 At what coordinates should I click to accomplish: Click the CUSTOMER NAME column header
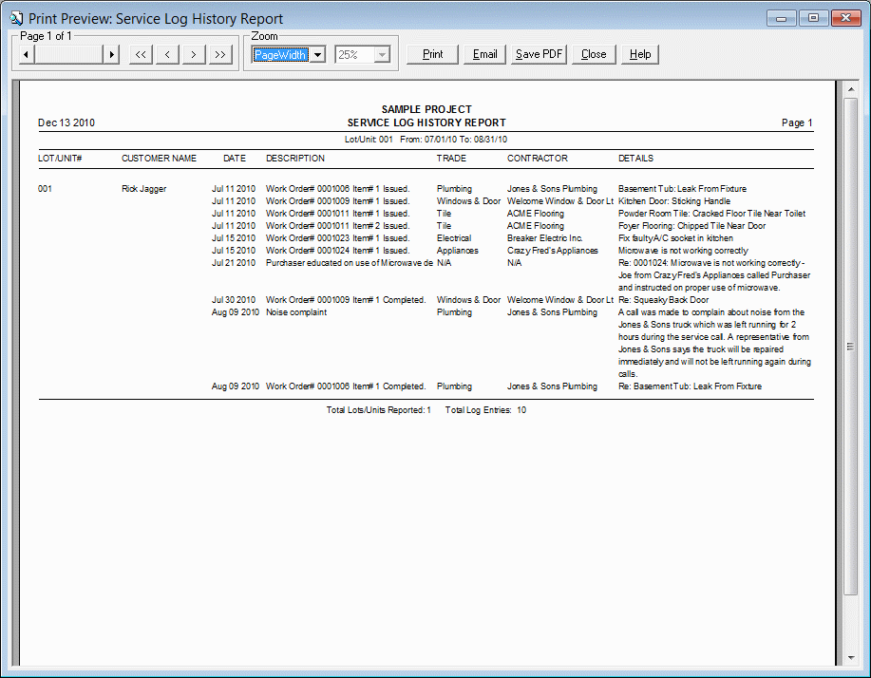pos(159,159)
